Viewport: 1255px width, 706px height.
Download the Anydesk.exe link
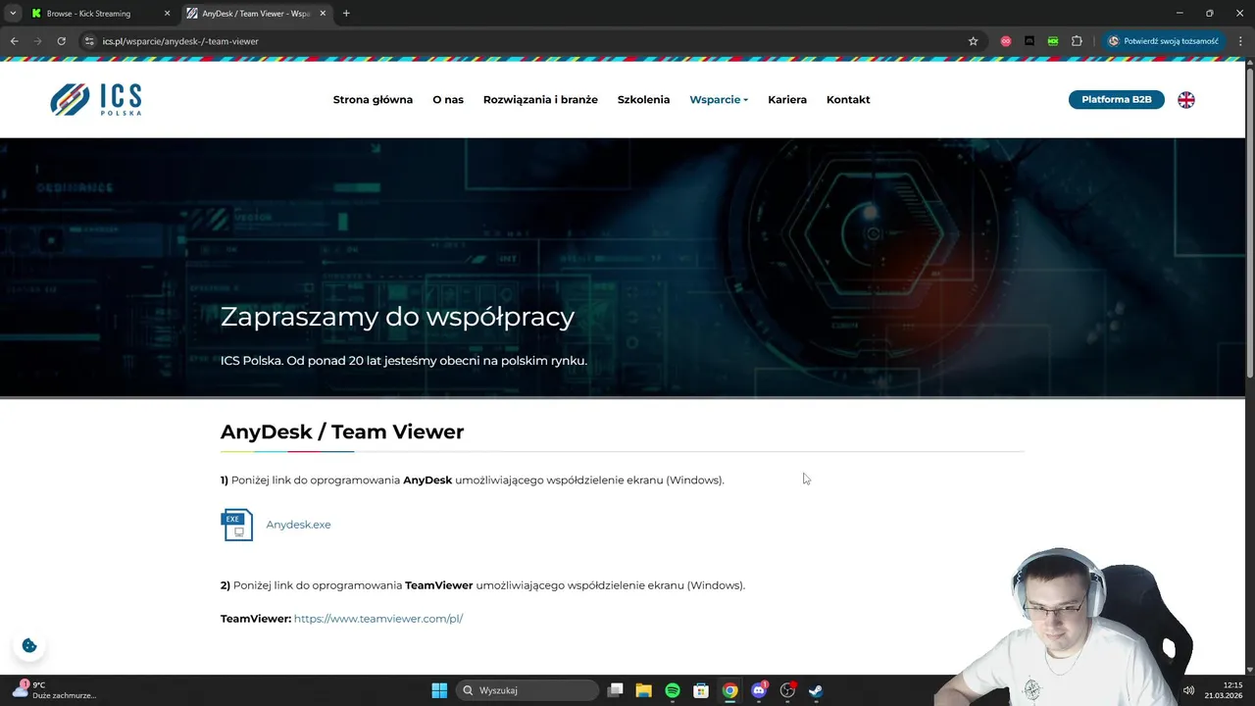(298, 525)
